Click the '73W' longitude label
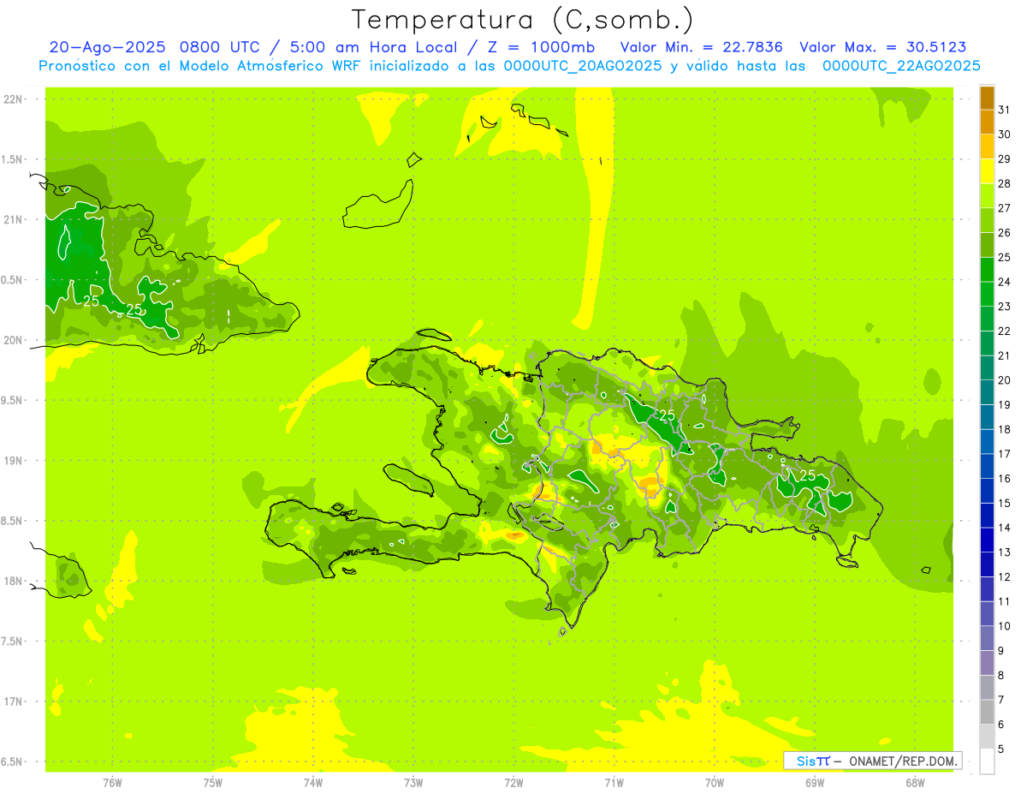1027x794 pixels. coord(413,782)
